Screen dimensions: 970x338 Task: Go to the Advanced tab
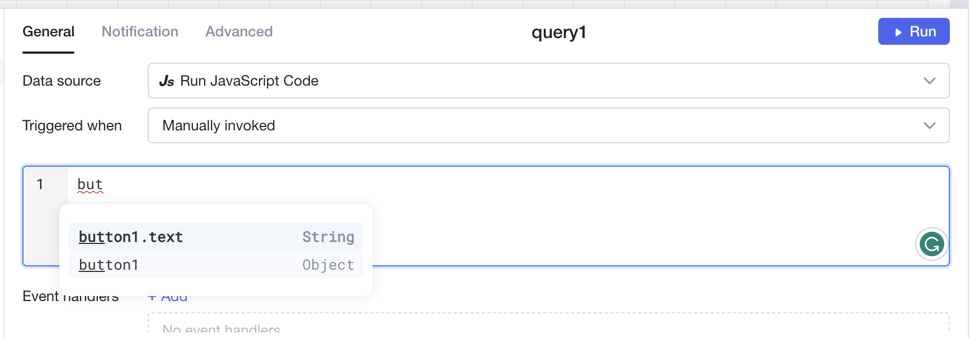pos(239,32)
